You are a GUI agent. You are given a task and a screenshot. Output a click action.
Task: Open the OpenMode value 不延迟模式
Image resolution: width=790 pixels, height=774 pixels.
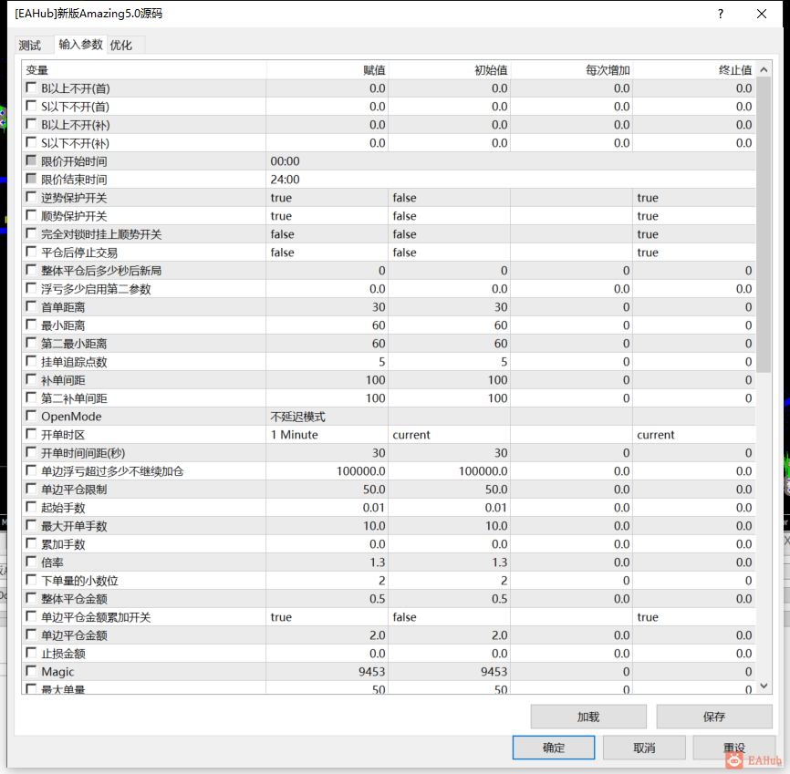click(327, 417)
